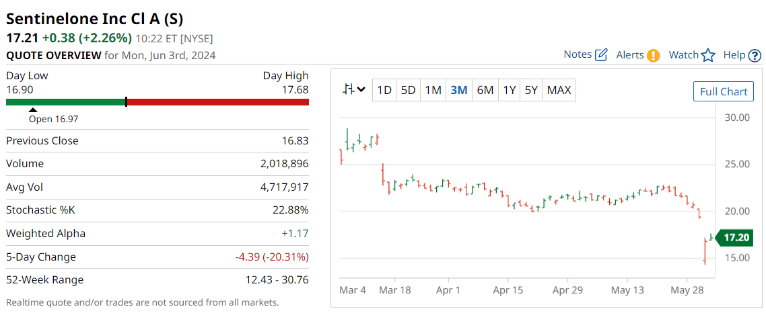Screen dimensions: 766x317
Task: Open the Notes pencil icon
Action: tap(601, 55)
